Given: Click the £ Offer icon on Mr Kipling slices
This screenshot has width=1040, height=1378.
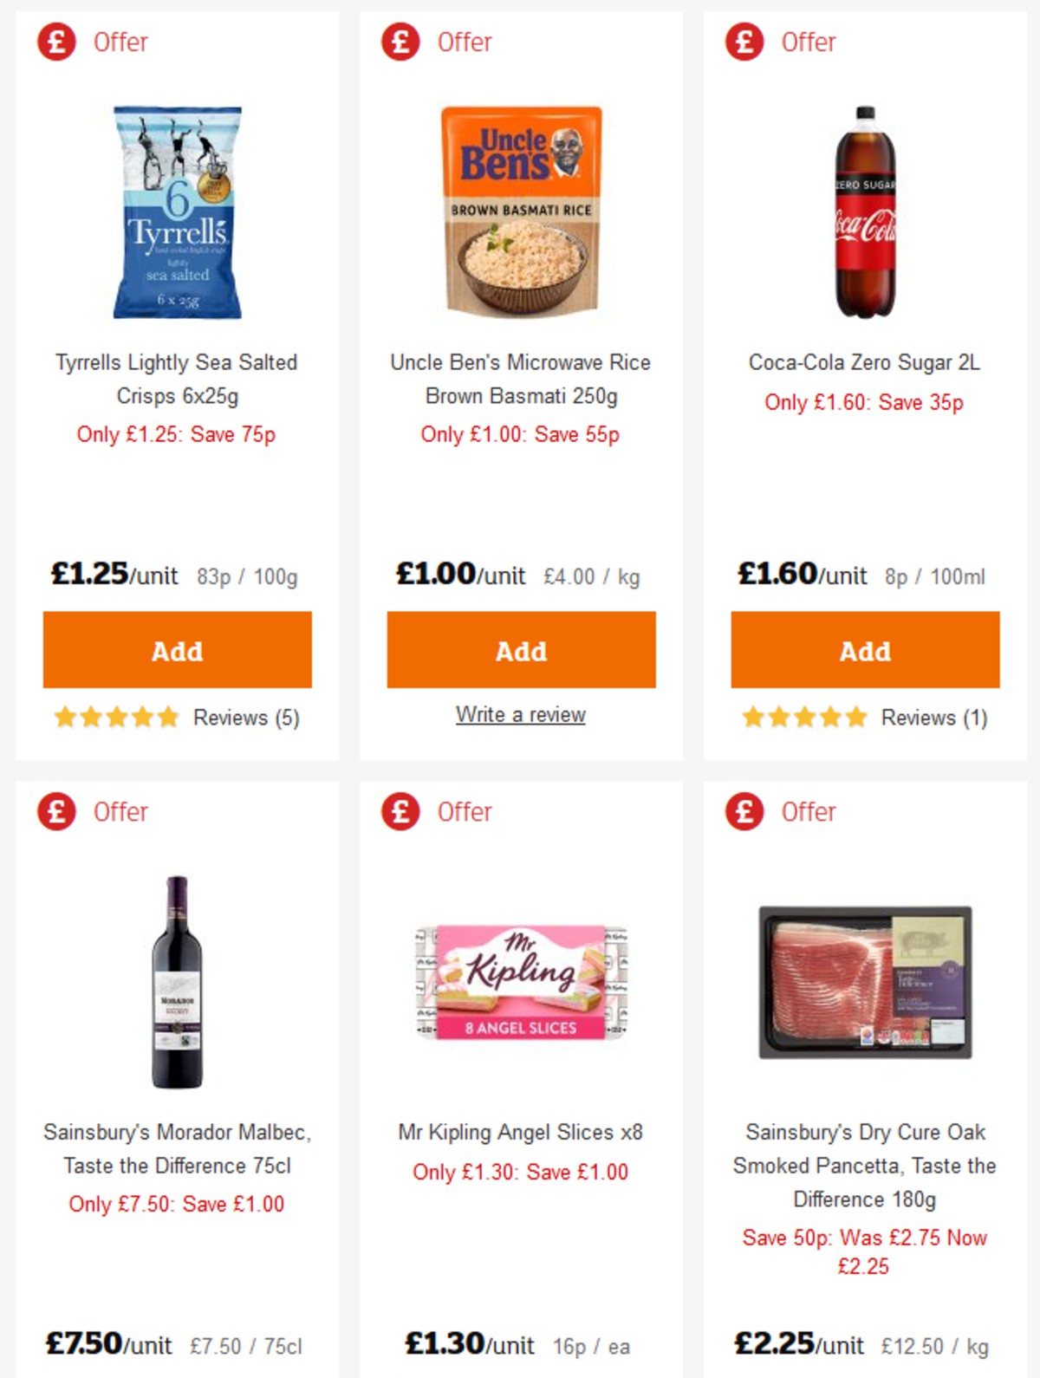Looking at the screenshot, I should point(398,812).
